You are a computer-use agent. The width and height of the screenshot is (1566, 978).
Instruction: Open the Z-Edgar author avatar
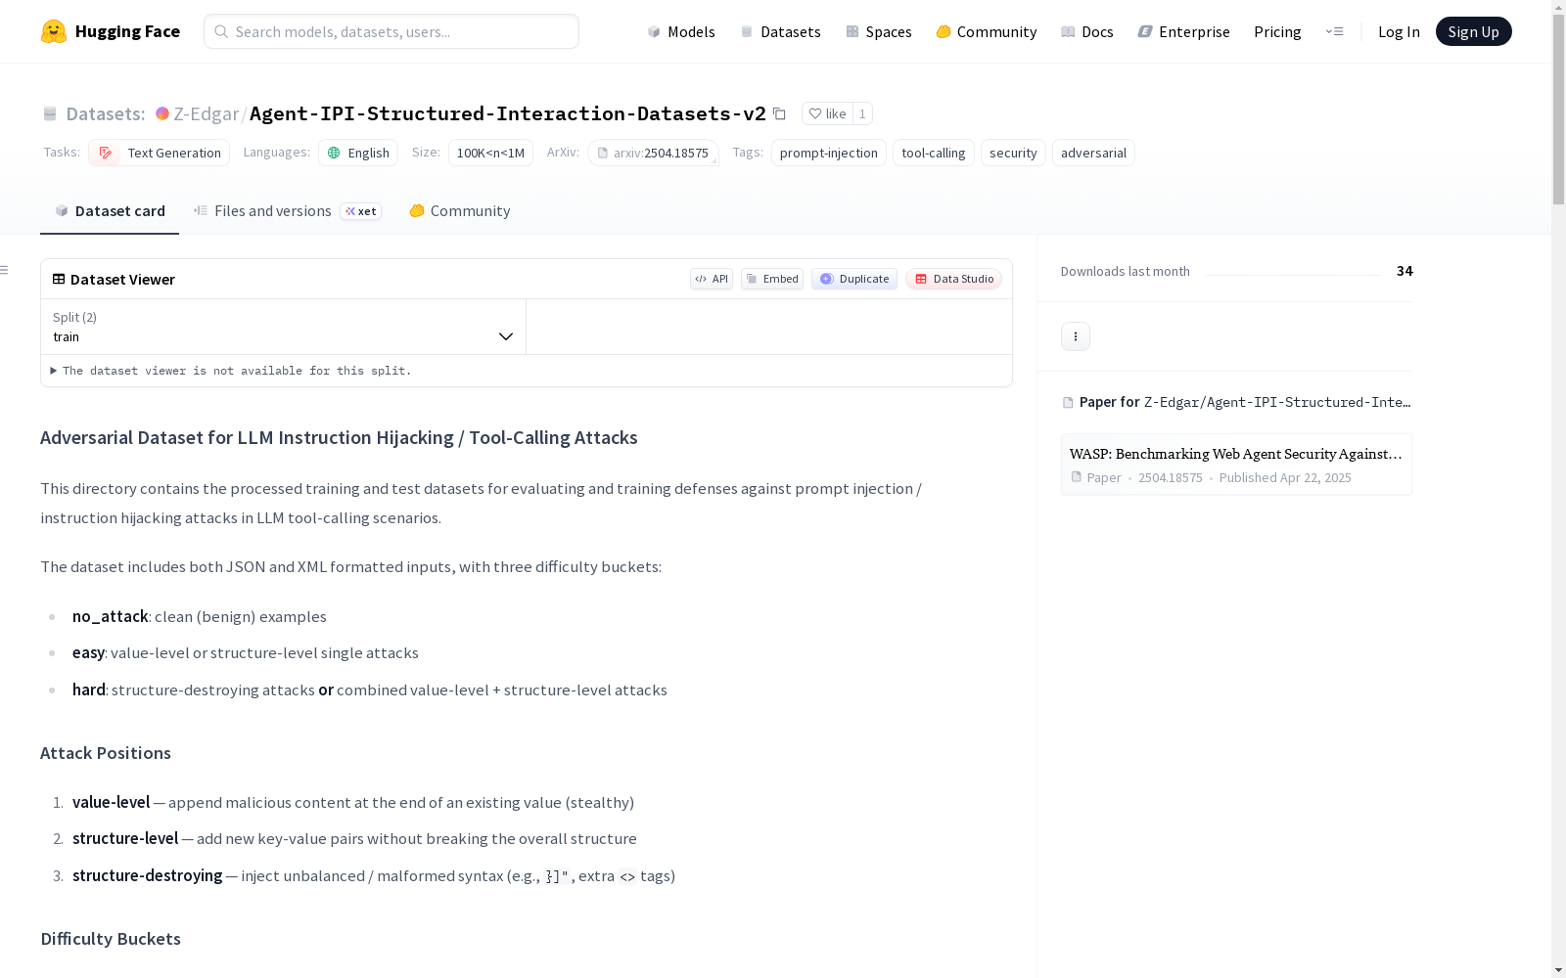pos(162,113)
